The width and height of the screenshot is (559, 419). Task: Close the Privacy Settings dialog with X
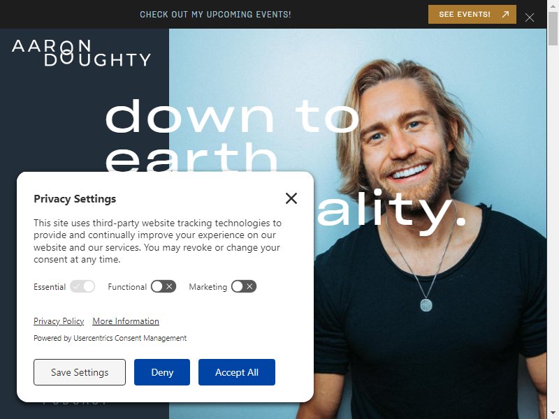pyautogui.click(x=291, y=198)
